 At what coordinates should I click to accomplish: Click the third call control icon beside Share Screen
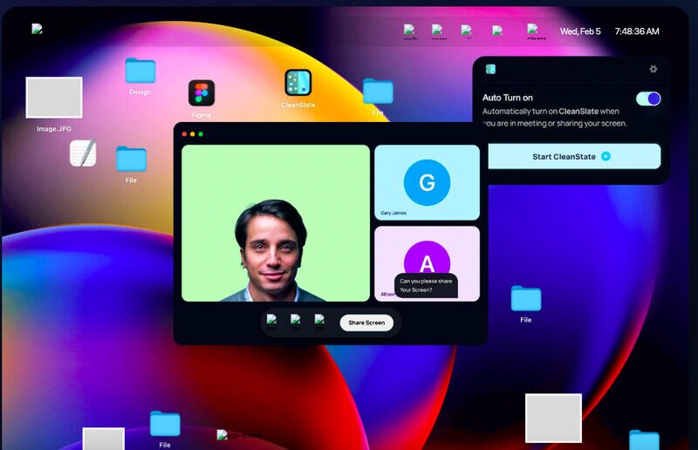320,322
